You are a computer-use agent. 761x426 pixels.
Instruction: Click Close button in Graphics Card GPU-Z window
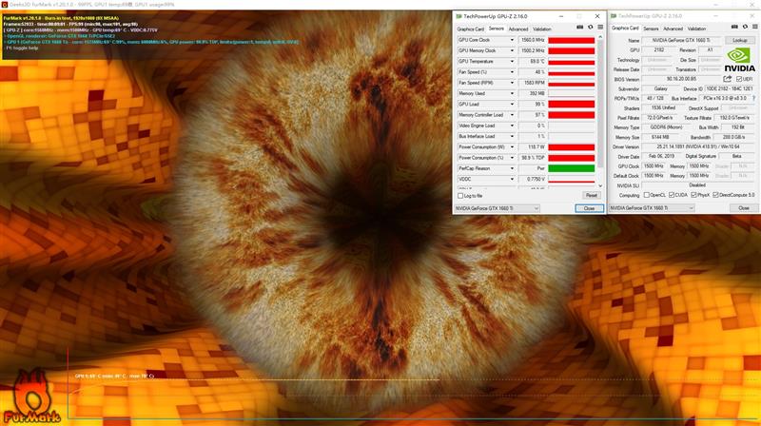coord(744,207)
